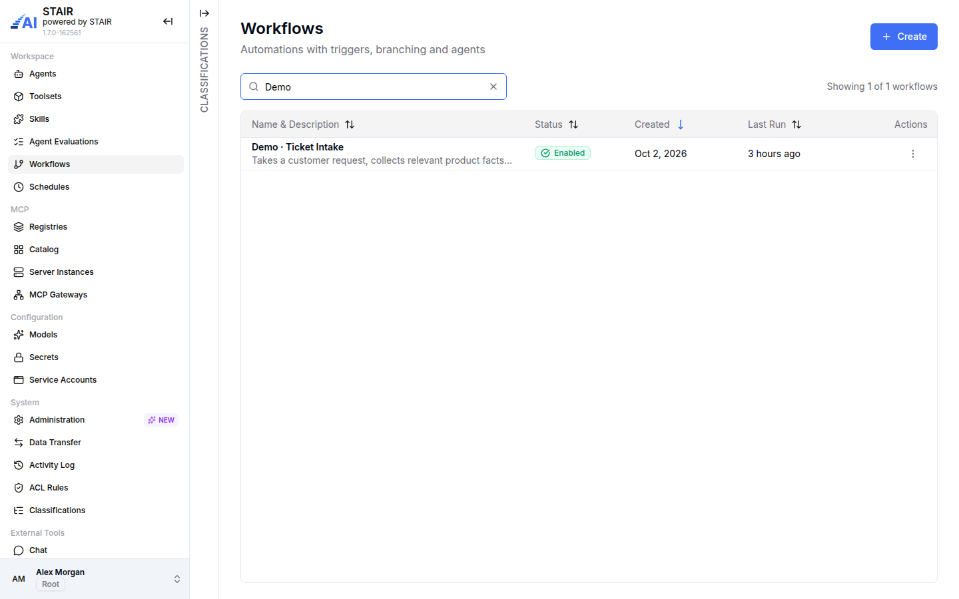Click the workflow description 'Takes a customer request'
The image size is (959, 599).
(382, 160)
